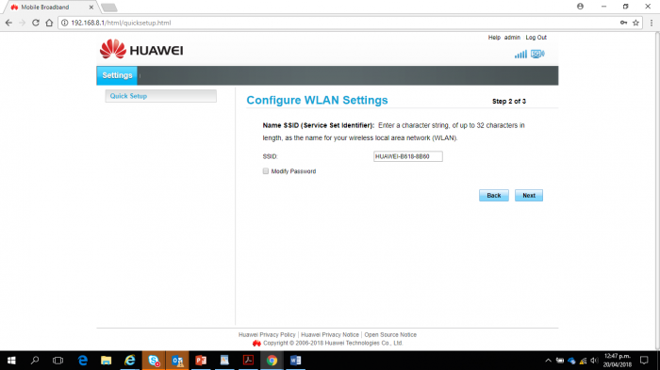Close the Mobile Broadband tab
Viewport: 660px width, 370px height.
(91, 8)
